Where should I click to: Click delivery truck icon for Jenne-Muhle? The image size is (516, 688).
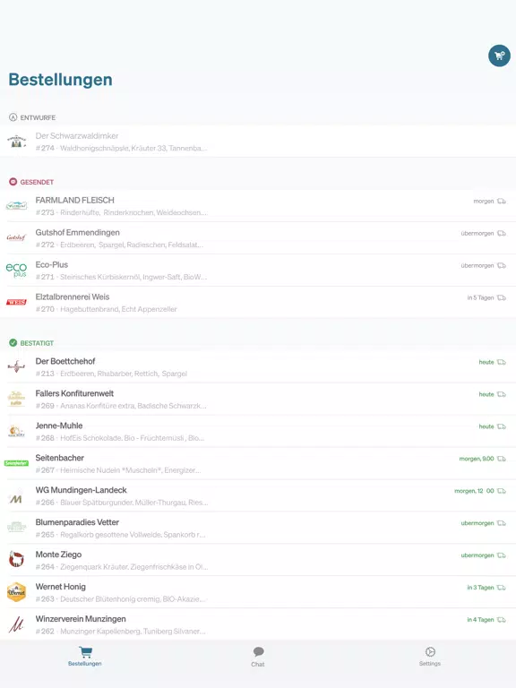point(502,427)
